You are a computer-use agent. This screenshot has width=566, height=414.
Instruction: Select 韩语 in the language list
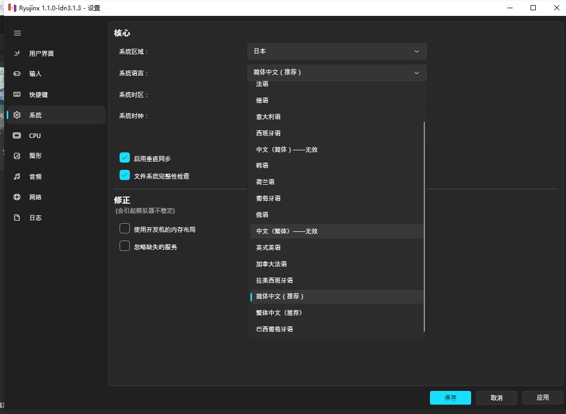(262, 166)
